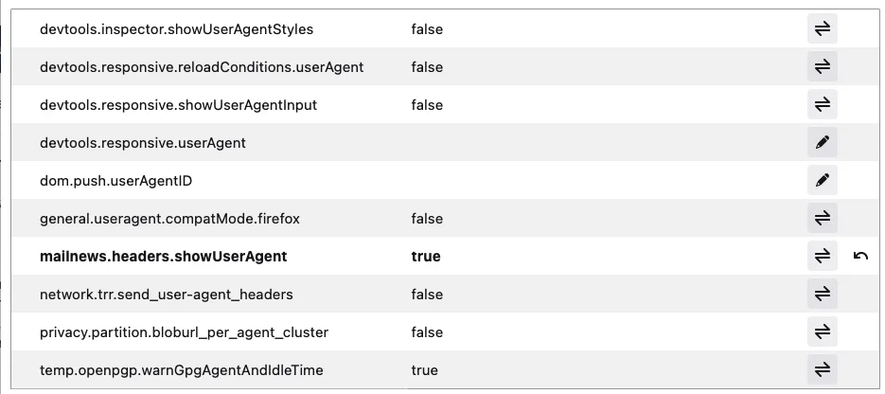885x394 pixels.
Task: Select network.trr.send_user-agent_headers preference name
Action: pyautogui.click(x=166, y=295)
